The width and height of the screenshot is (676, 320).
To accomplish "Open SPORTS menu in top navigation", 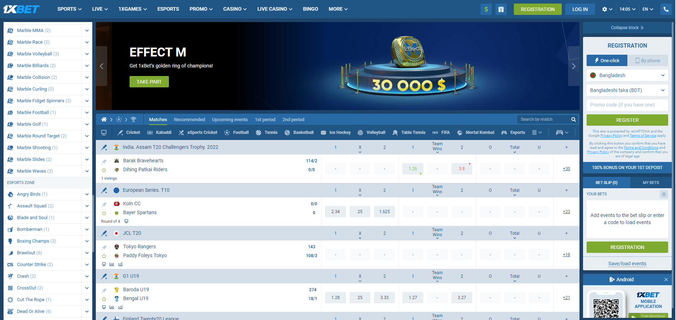I will pyautogui.click(x=69, y=9).
